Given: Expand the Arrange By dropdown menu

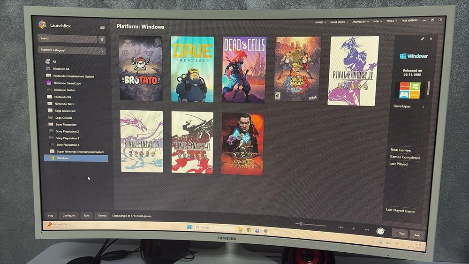Looking at the screenshot, I should pyautogui.click(x=360, y=22).
